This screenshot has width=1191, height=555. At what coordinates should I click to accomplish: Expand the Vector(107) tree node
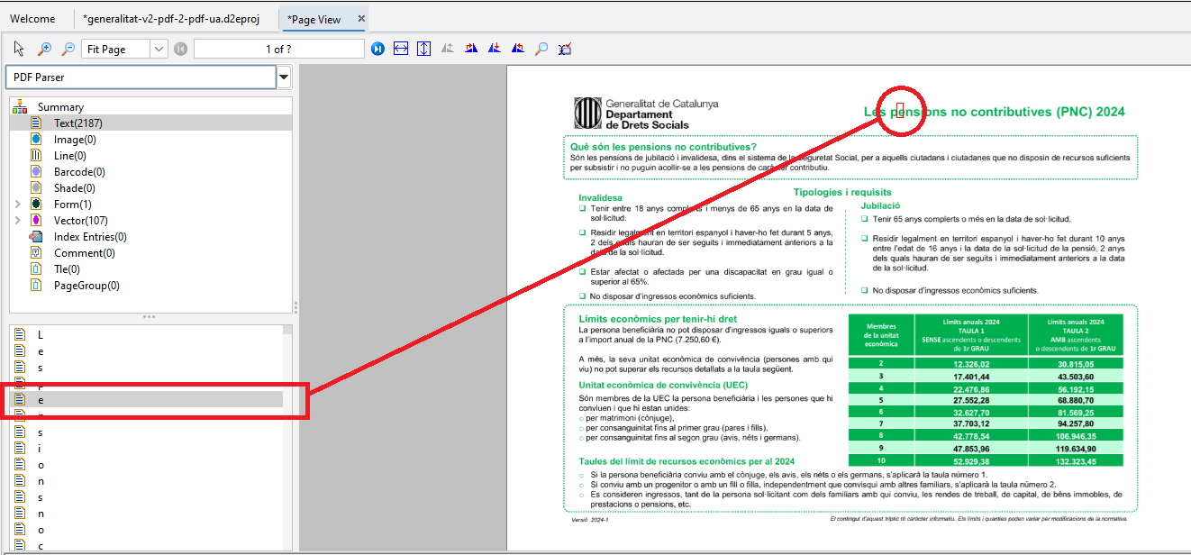pos(17,221)
